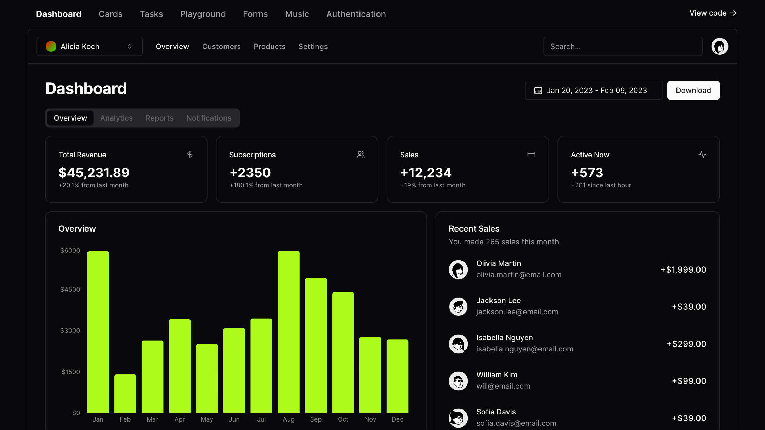765x430 pixels.
Task: Switch to the Notifications tab
Action: click(209, 118)
